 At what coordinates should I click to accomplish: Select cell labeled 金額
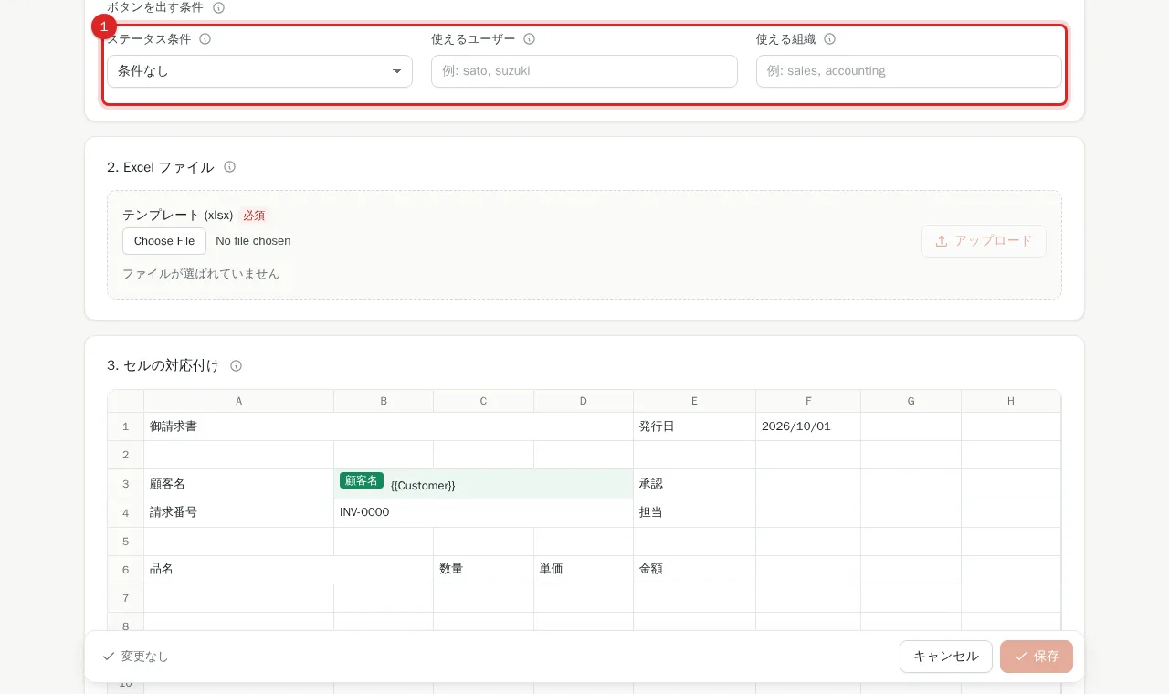point(695,569)
